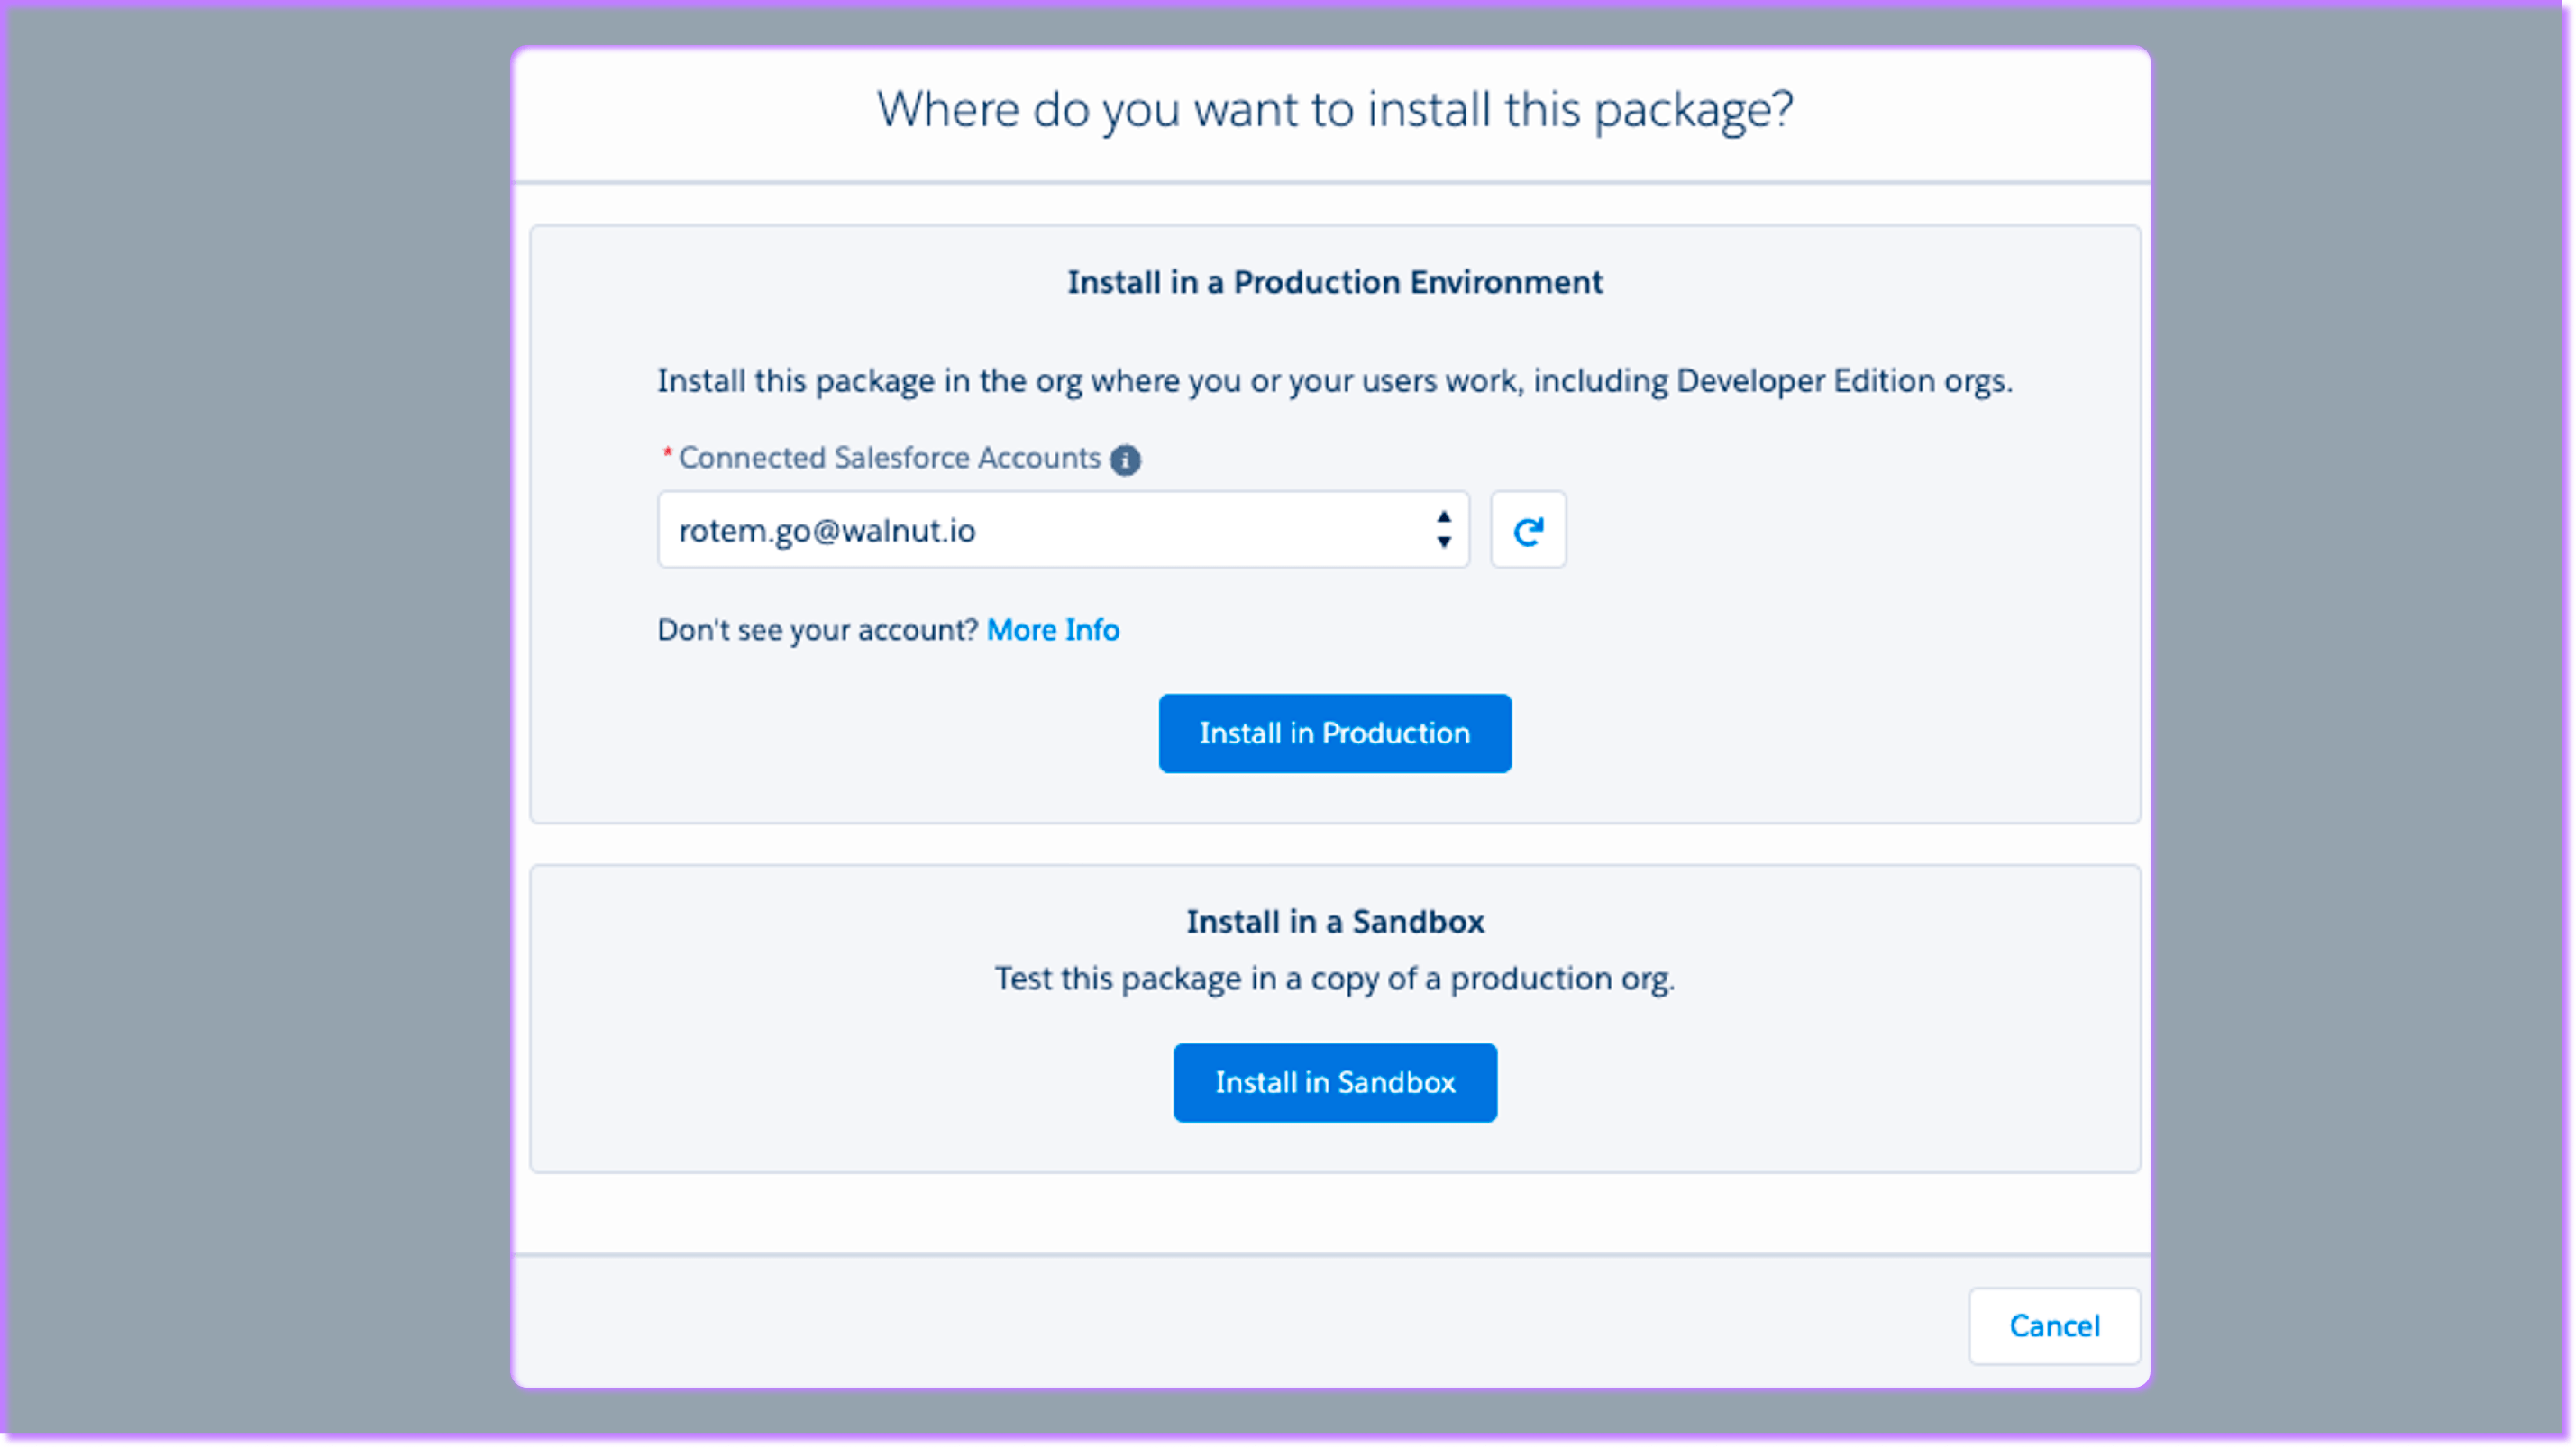Click the circular refresh arrow beside the account selector
The width and height of the screenshot is (2576, 1448).
(1528, 530)
